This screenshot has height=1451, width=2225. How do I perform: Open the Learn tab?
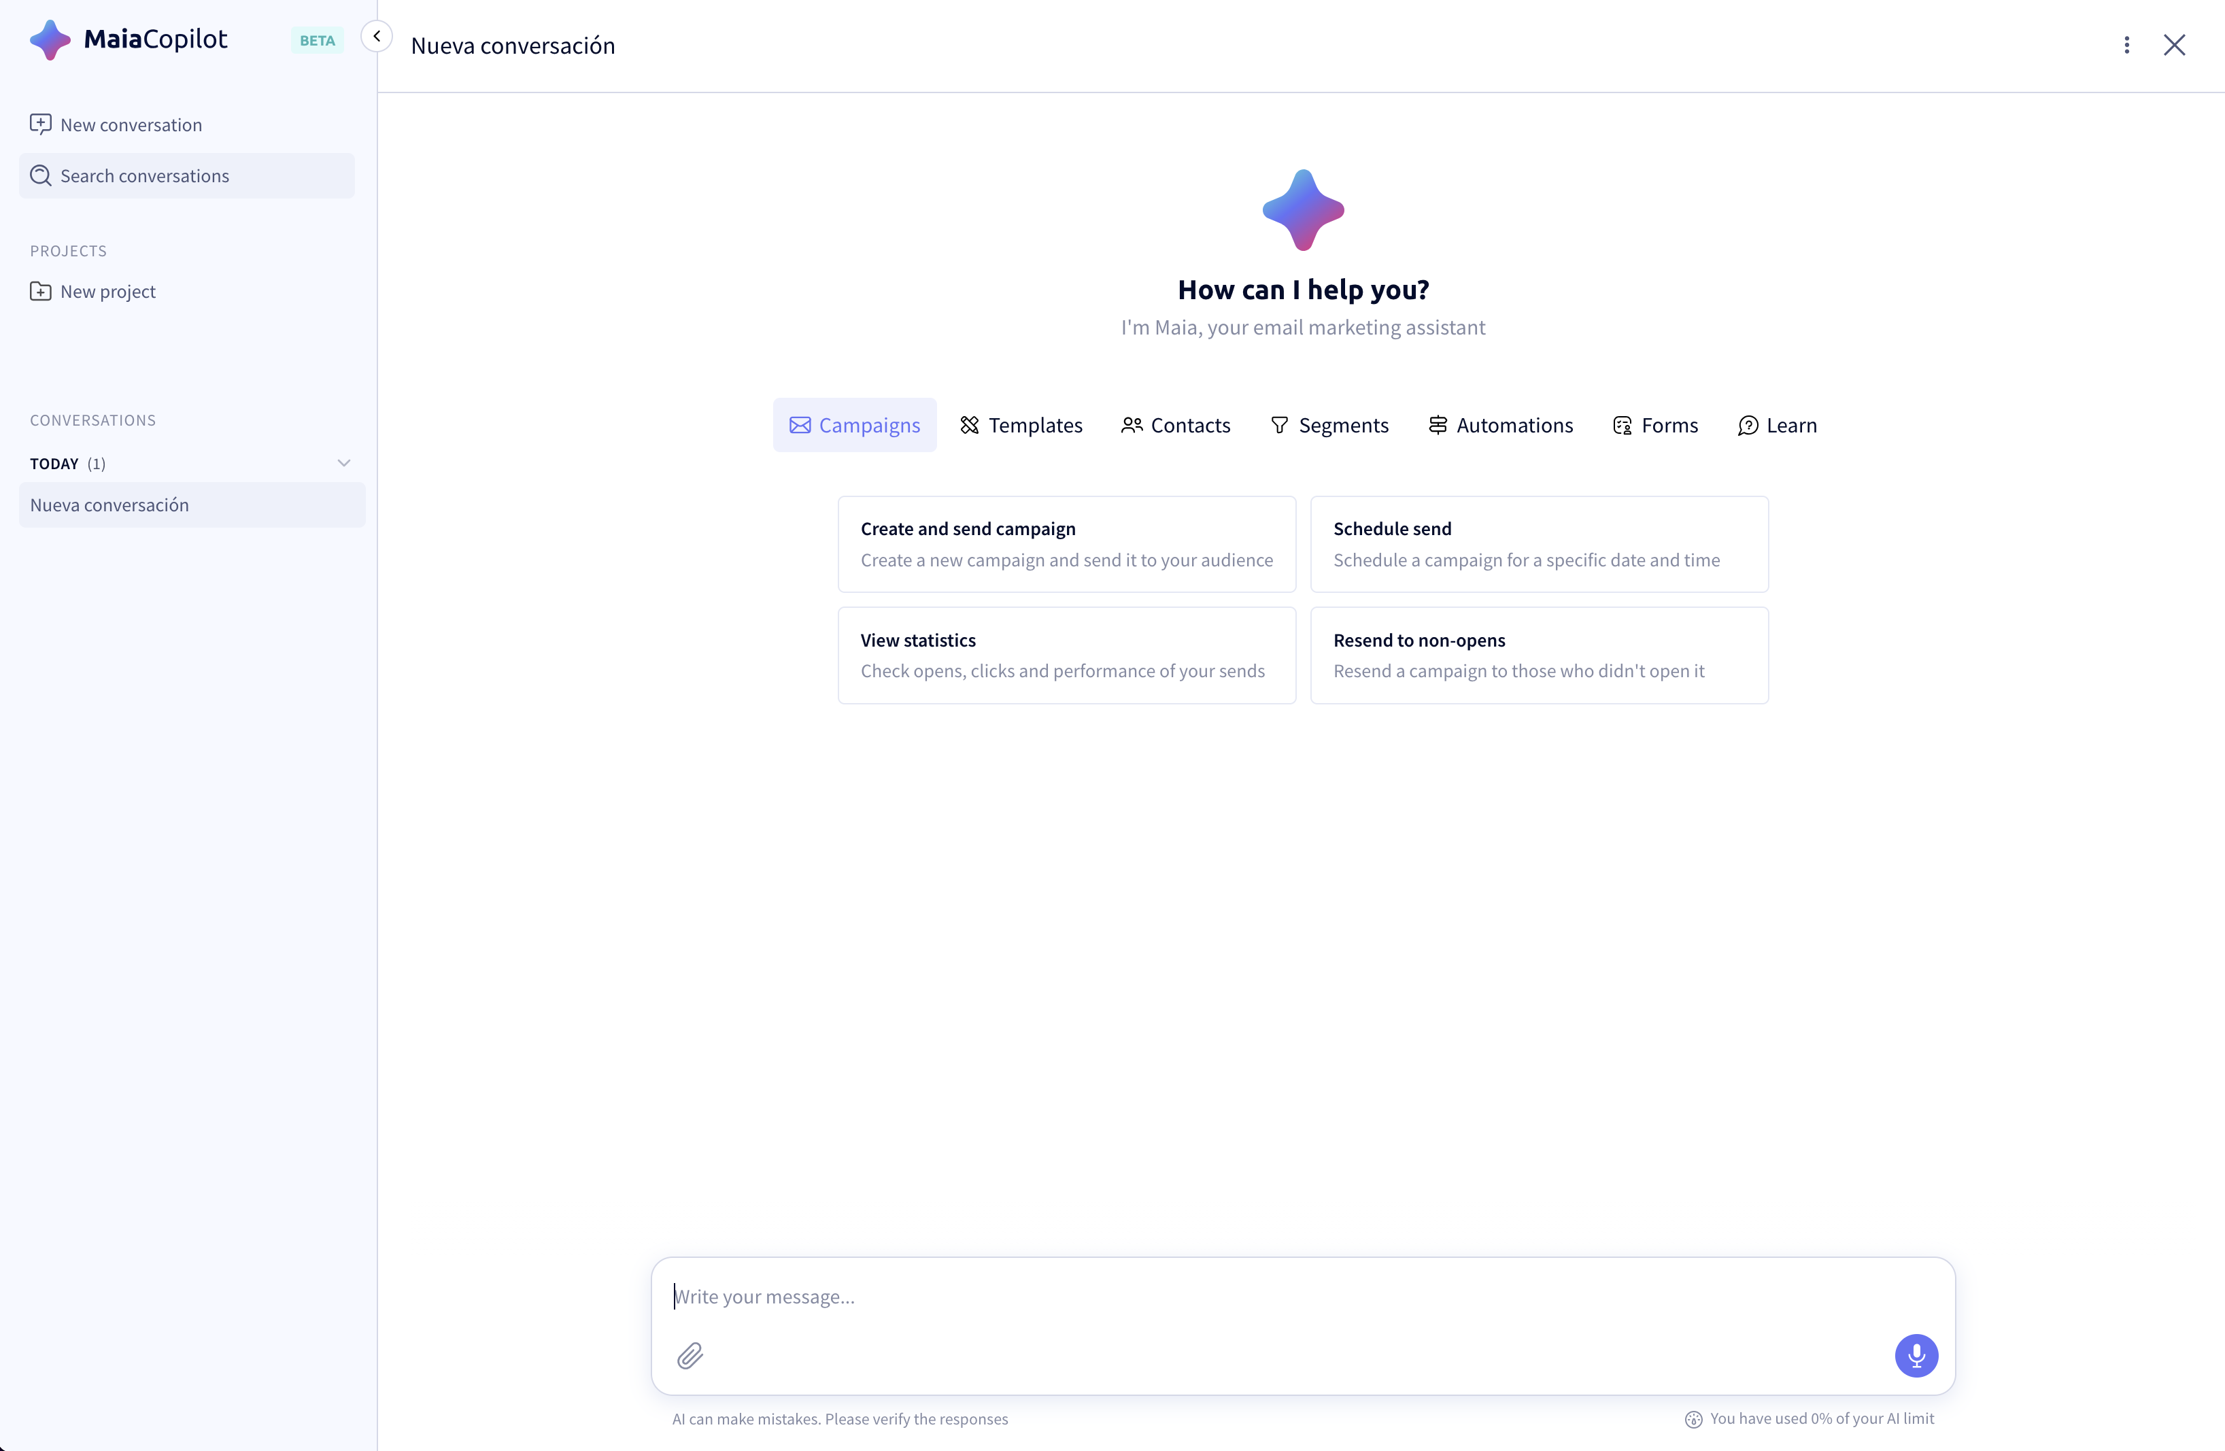(1777, 426)
